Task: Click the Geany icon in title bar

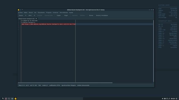Action: click(x=19, y=10)
